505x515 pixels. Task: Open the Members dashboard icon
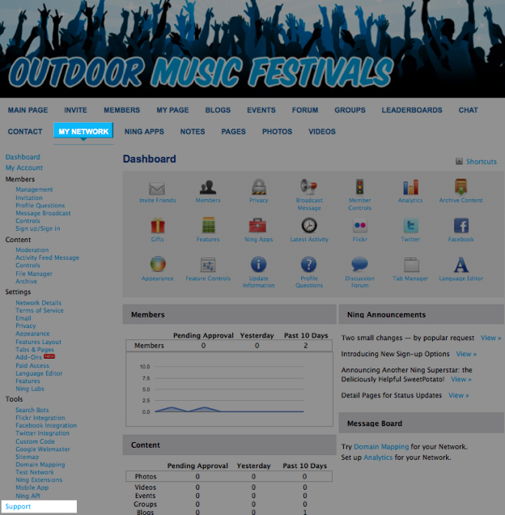[x=208, y=188]
